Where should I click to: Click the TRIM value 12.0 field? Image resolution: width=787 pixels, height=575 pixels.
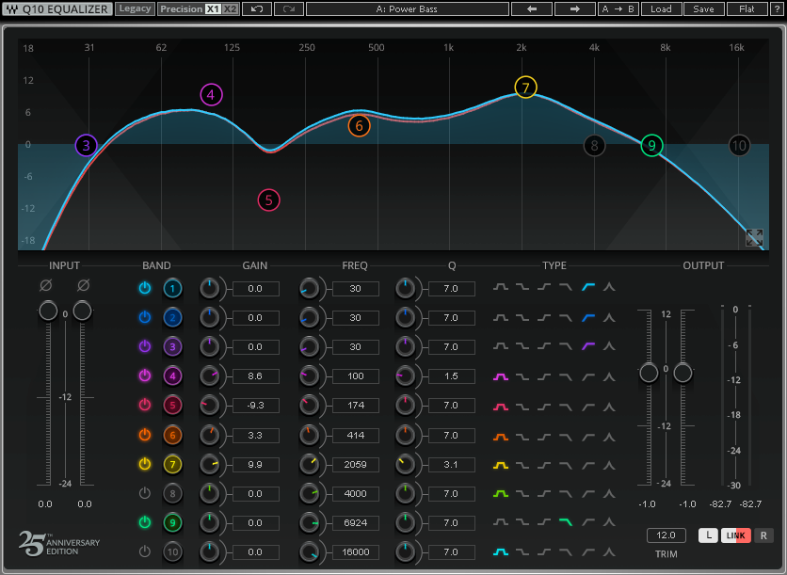667,535
